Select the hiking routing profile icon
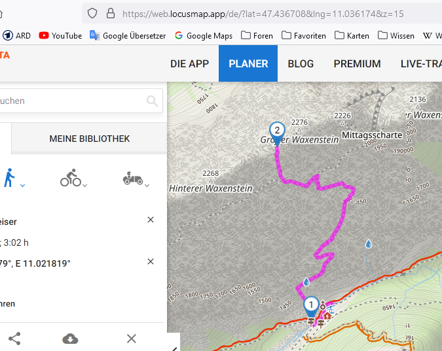Screen dimensions: 442x351 [x=9, y=178]
